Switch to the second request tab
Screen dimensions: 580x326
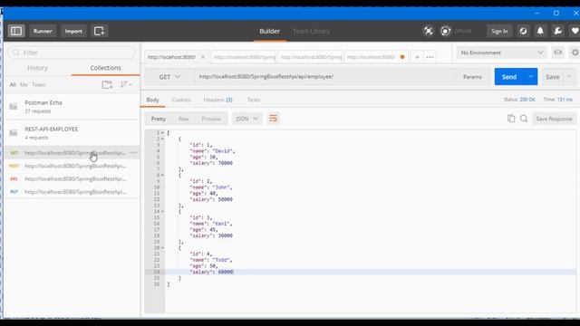tap(244, 57)
